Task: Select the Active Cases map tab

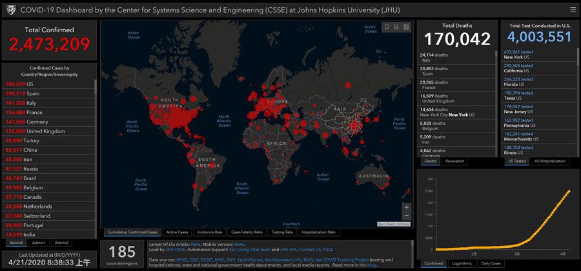Action: [x=177, y=232]
